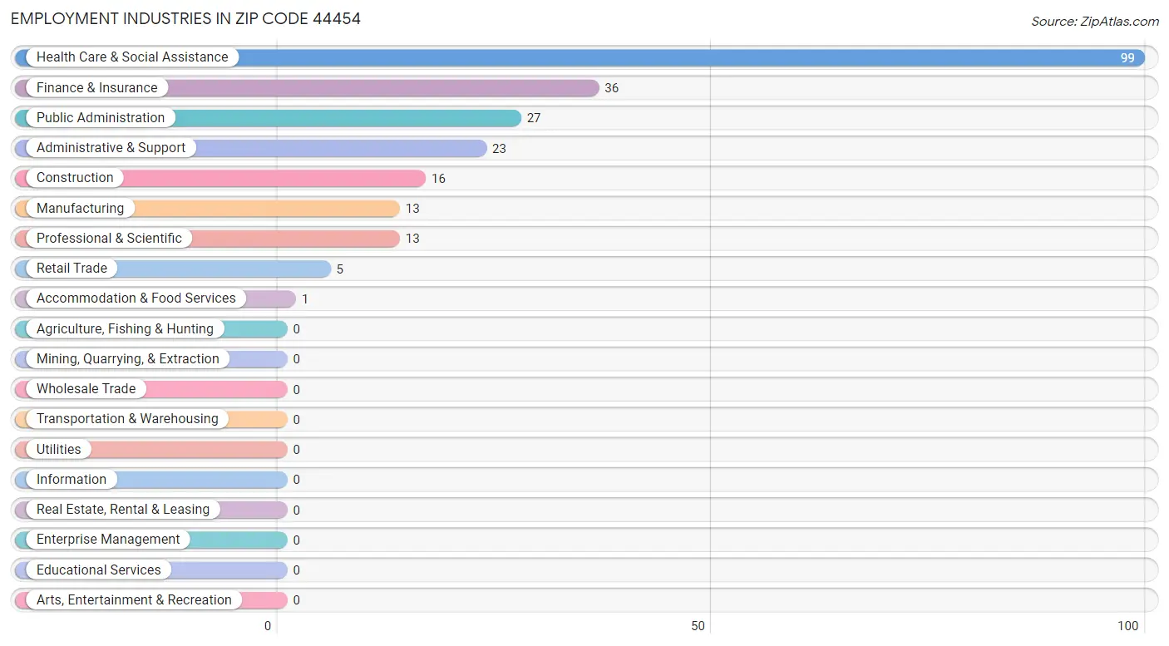The image size is (1169, 646).
Task: Click the chart title Employment Industries
Action: click(x=185, y=18)
